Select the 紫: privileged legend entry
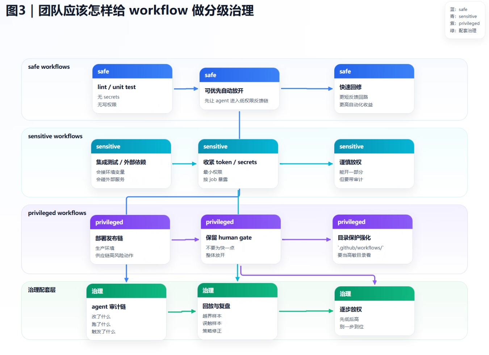Image resolution: width=489 pixels, height=355 pixels. [464, 23]
